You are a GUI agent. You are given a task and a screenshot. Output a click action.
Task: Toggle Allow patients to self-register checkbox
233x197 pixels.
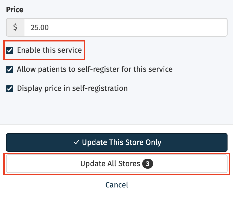click(x=10, y=70)
